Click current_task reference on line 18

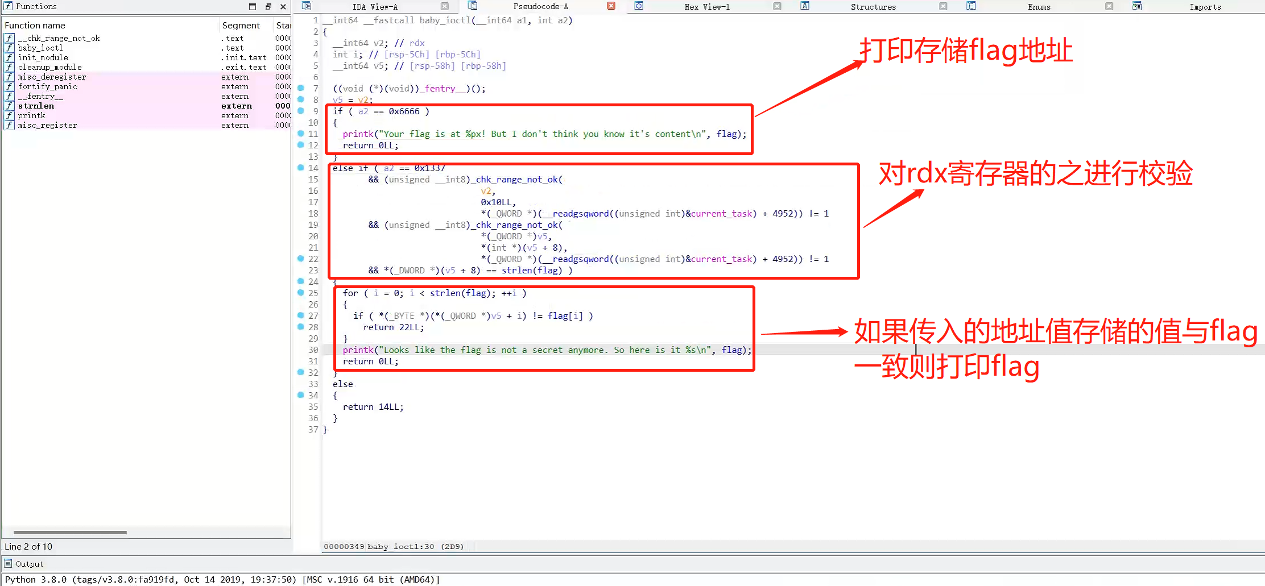pyautogui.click(x=721, y=214)
